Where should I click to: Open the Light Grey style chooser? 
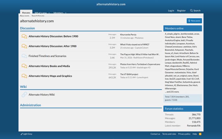coord(27,134)
